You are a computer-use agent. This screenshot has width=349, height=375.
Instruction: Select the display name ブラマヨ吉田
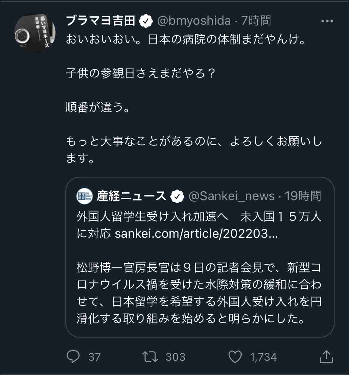click(100, 21)
